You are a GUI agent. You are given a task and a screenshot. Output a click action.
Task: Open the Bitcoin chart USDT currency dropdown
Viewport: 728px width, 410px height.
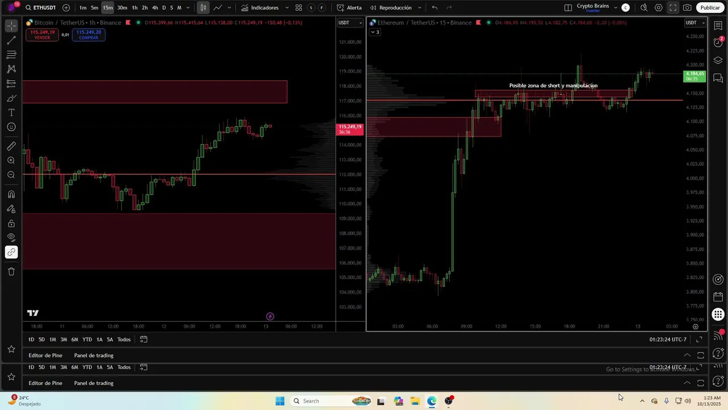click(350, 23)
